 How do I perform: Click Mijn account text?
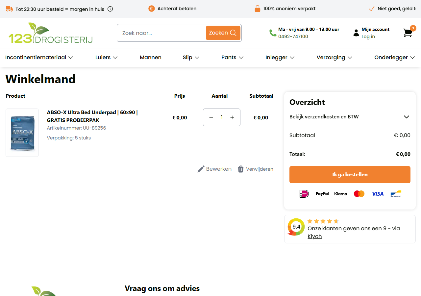[x=376, y=29]
